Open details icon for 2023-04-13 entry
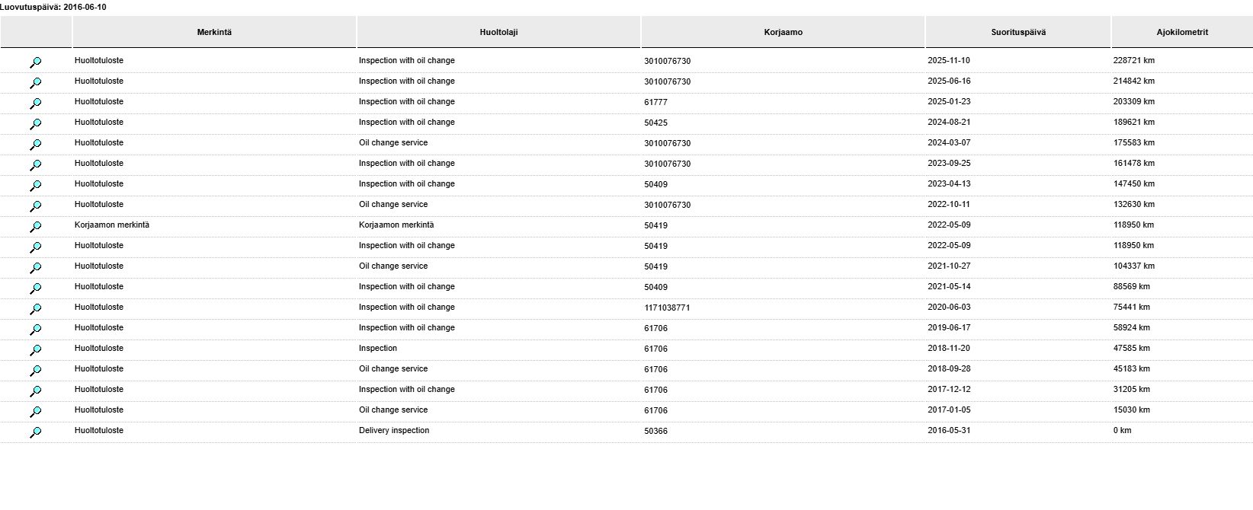Image resolution: width=1253 pixels, height=510 pixels. pos(35,186)
